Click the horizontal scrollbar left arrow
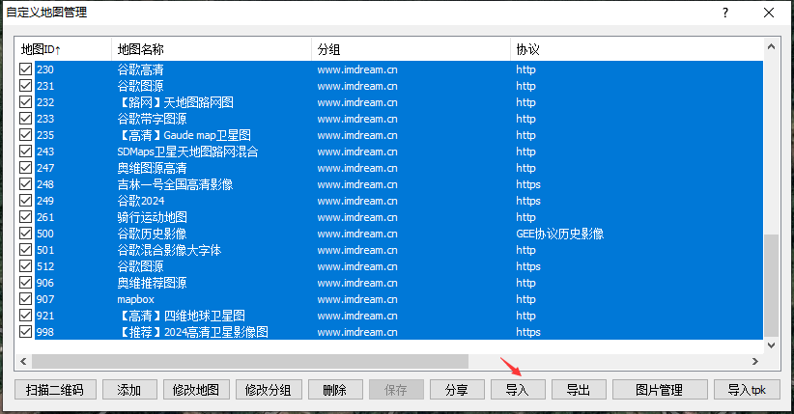The height and width of the screenshot is (414, 794). coord(23,361)
